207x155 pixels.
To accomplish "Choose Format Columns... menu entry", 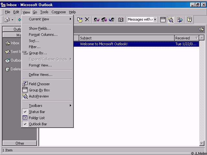I will pyautogui.click(x=48, y=35).
